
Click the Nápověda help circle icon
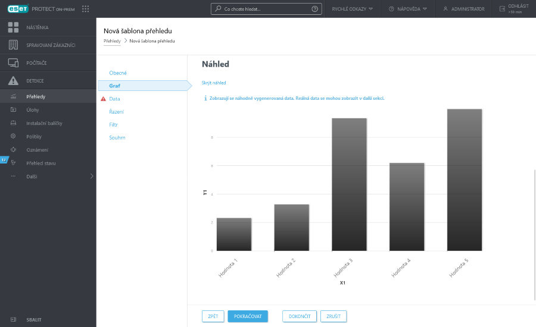[391, 9]
